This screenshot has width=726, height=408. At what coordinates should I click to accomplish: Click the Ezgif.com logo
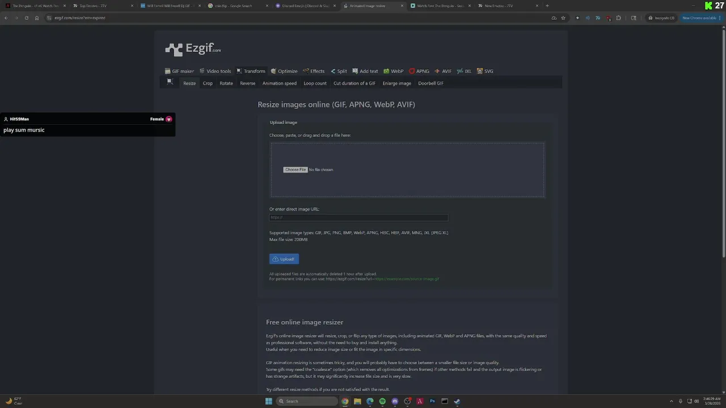click(x=193, y=49)
